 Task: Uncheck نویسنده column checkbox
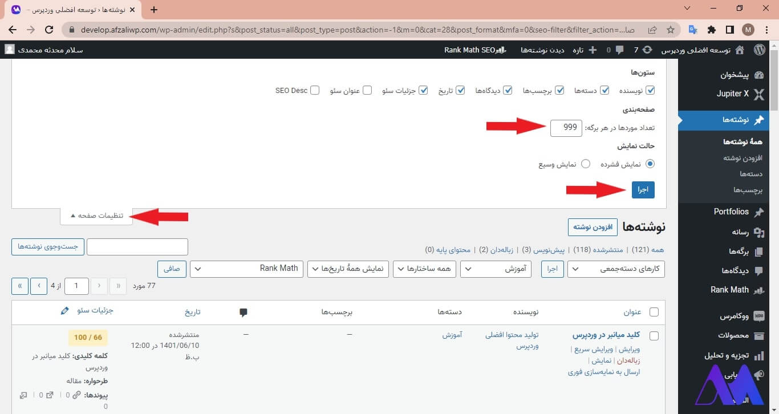[x=650, y=90]
